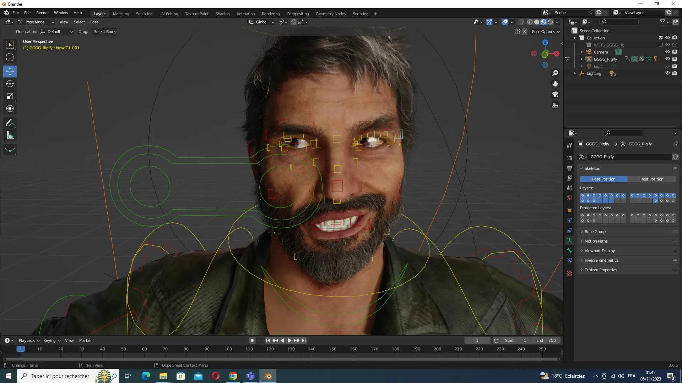Open Bone Constraint properties tab

pyautogui.click(x=569, y=260)
